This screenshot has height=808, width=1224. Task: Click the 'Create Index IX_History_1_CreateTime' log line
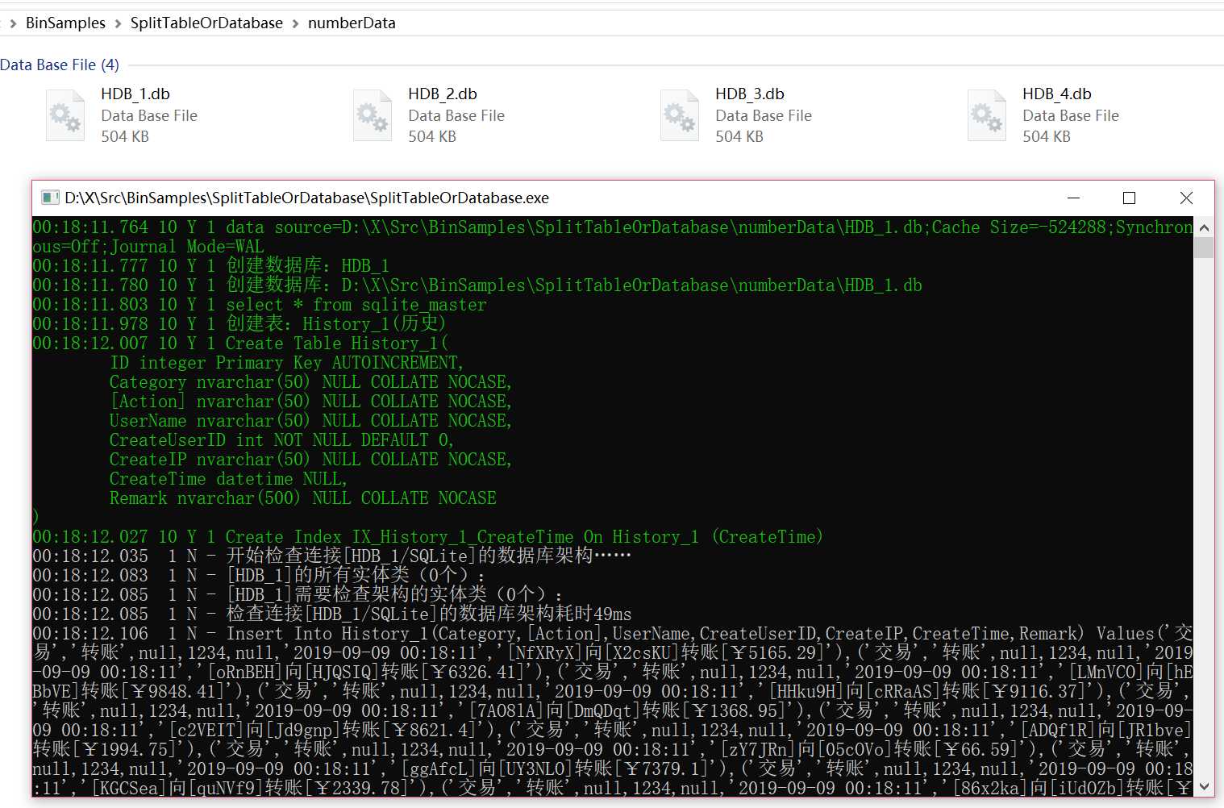pos(427,537)
